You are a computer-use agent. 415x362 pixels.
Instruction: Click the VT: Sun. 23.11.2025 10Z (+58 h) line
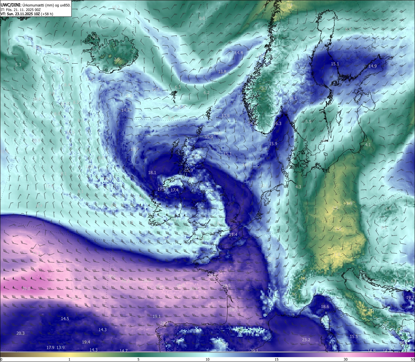click(27, 14)
